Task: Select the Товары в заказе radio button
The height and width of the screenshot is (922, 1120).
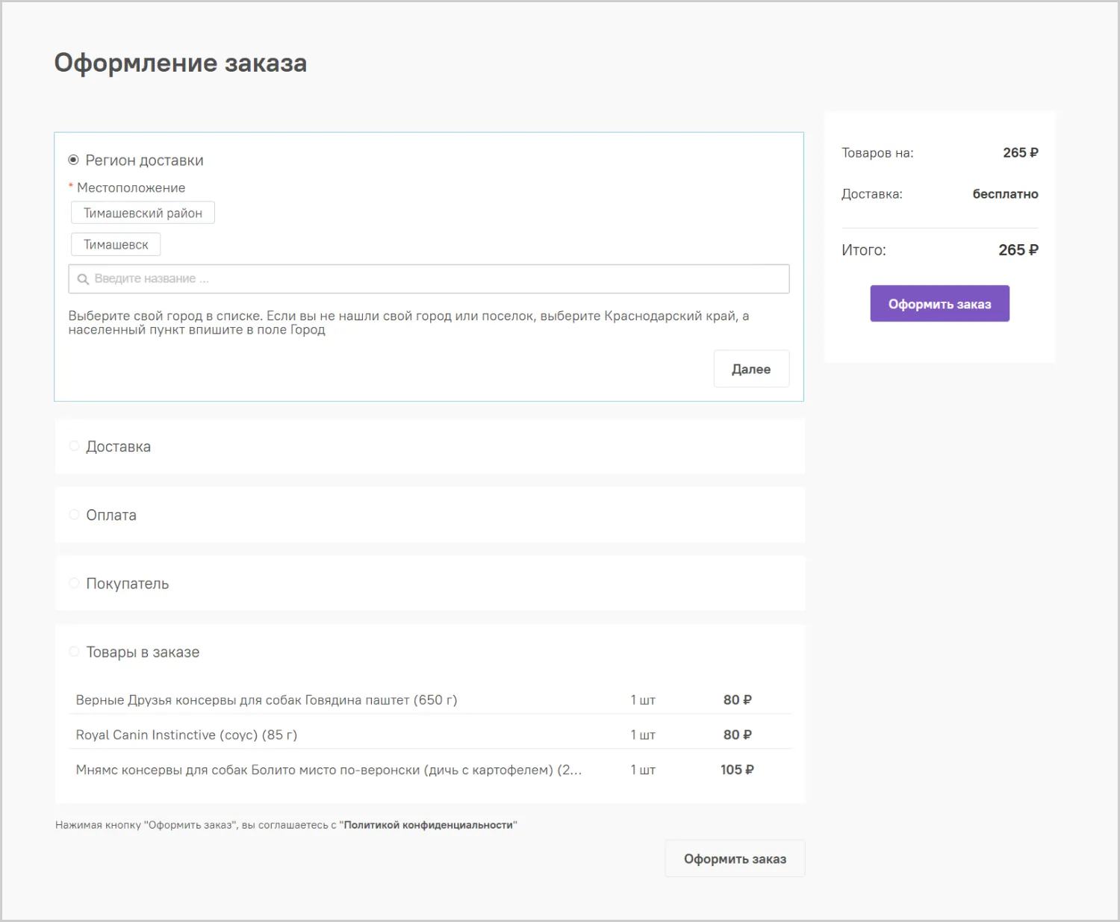Action: [74, 652]
